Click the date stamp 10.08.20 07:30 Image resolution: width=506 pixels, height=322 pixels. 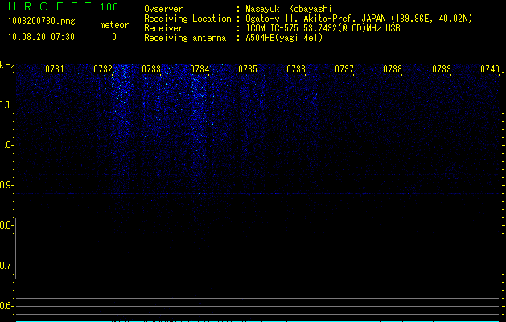(41, 37)
